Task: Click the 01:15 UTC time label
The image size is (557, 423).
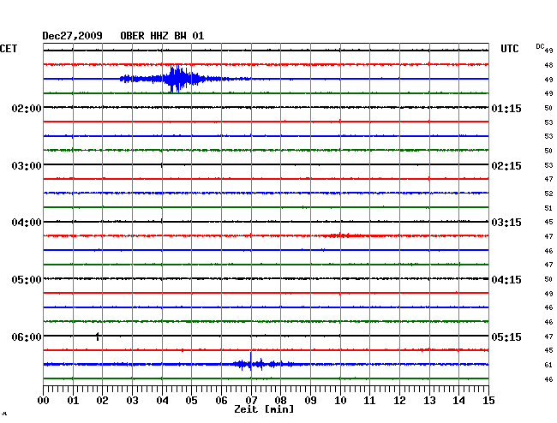Action: 506,108
